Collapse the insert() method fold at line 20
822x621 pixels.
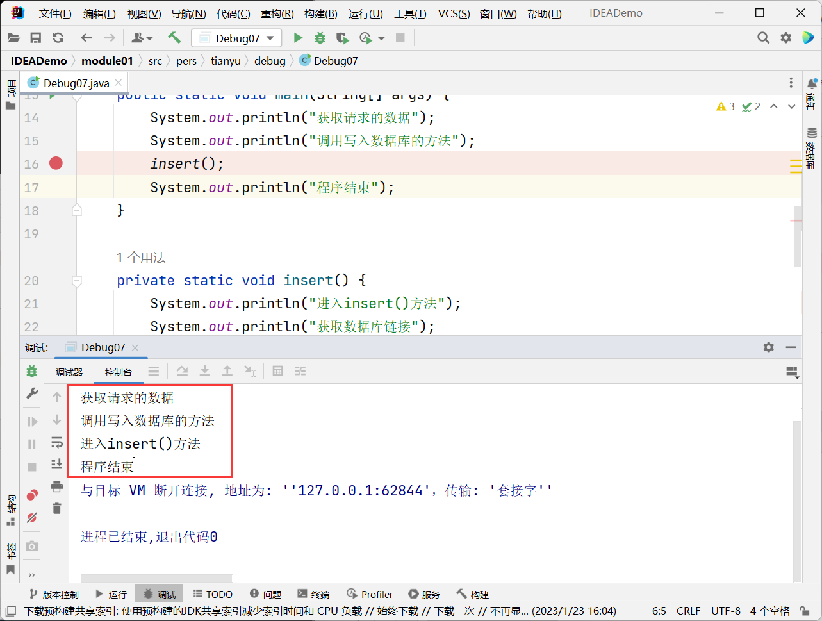click(x=77, y=281)
